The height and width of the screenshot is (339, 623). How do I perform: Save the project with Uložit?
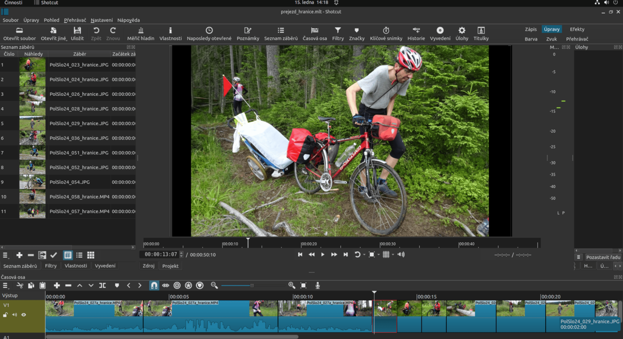pos(77,33)
